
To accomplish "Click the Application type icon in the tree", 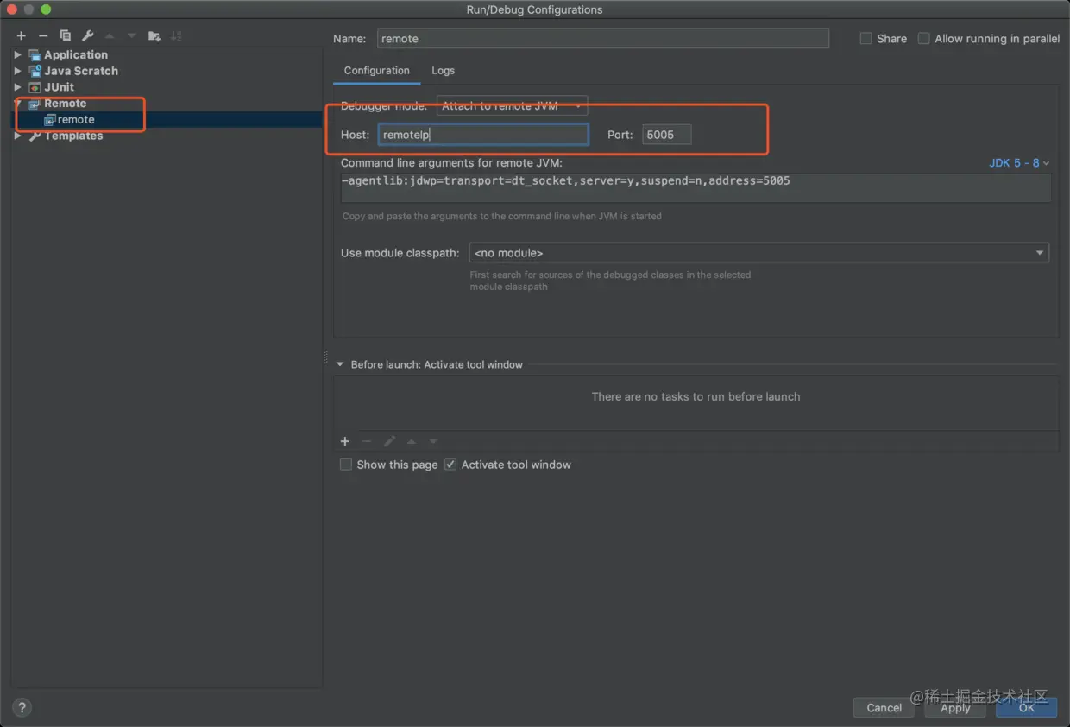I will pos(35,54).
